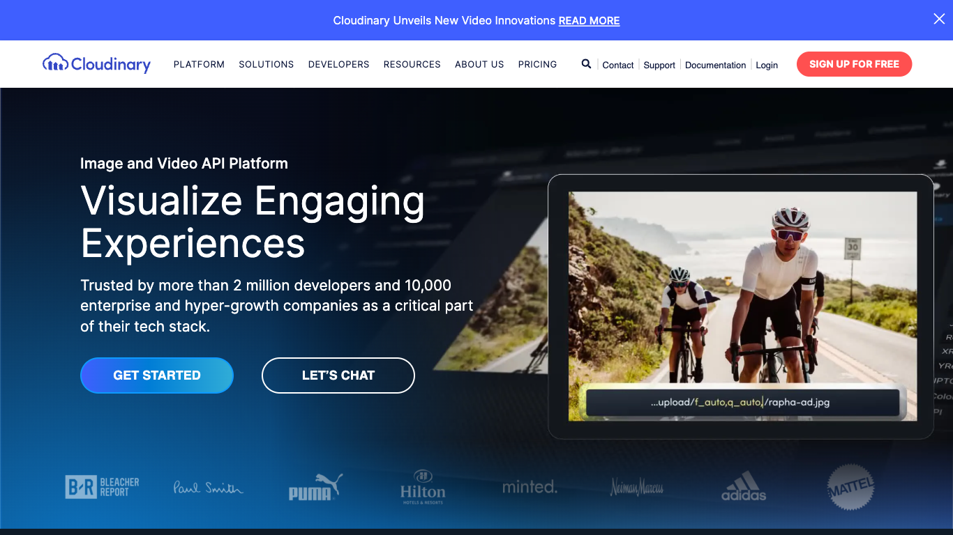The height and width of the screenshot is (535, 953).
Task: Click the Mattel logo
Action: (850, 487)
